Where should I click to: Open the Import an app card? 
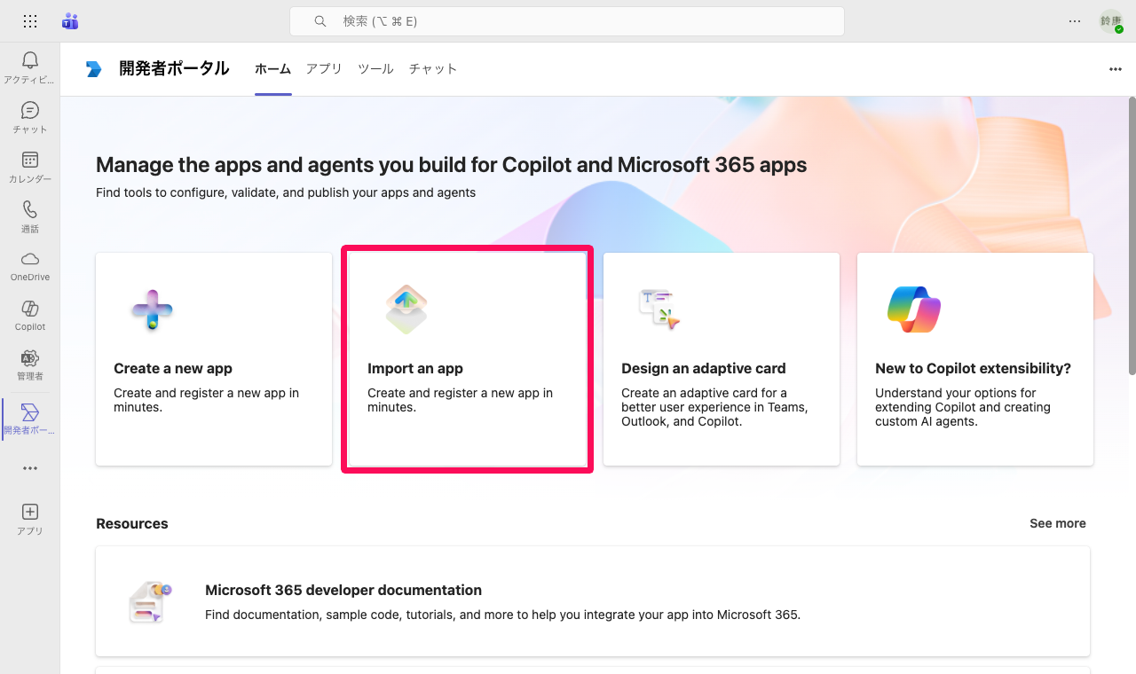(x=468, y=359)
